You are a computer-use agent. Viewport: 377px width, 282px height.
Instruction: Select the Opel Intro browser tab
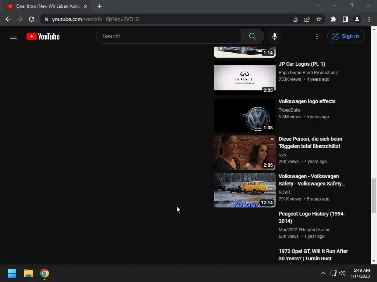[x=47, y=6]
